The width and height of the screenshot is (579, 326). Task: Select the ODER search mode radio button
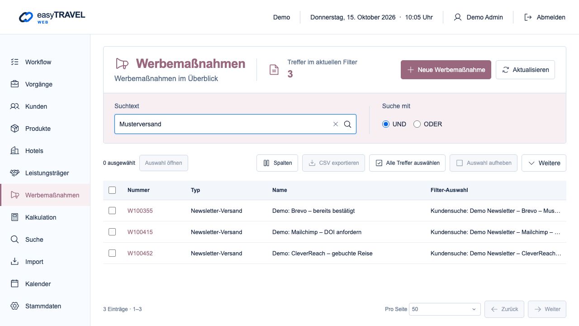click(x=417, y=124)
